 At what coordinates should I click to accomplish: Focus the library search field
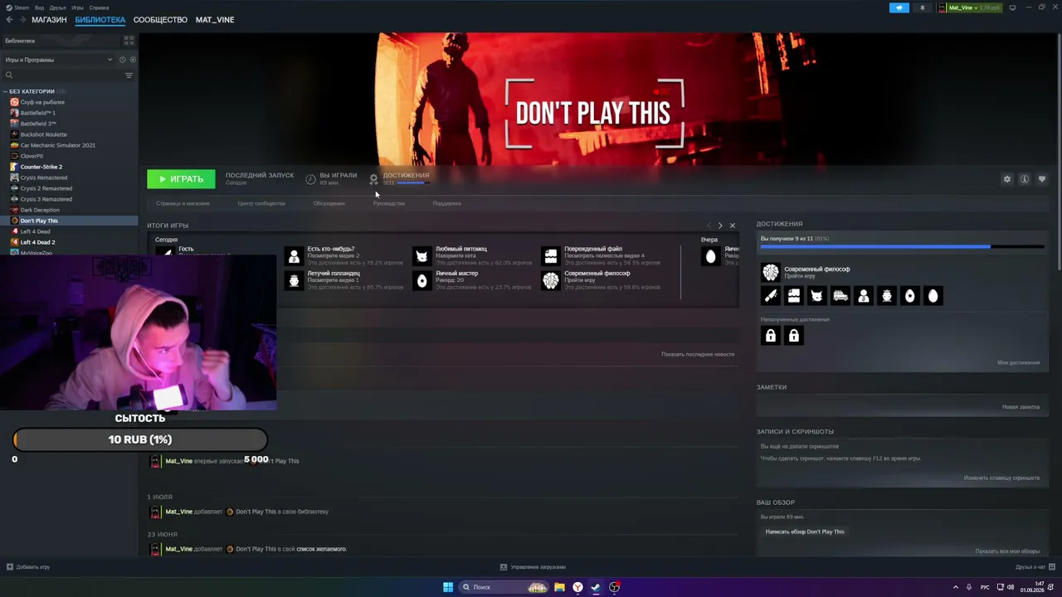point(62,75)
